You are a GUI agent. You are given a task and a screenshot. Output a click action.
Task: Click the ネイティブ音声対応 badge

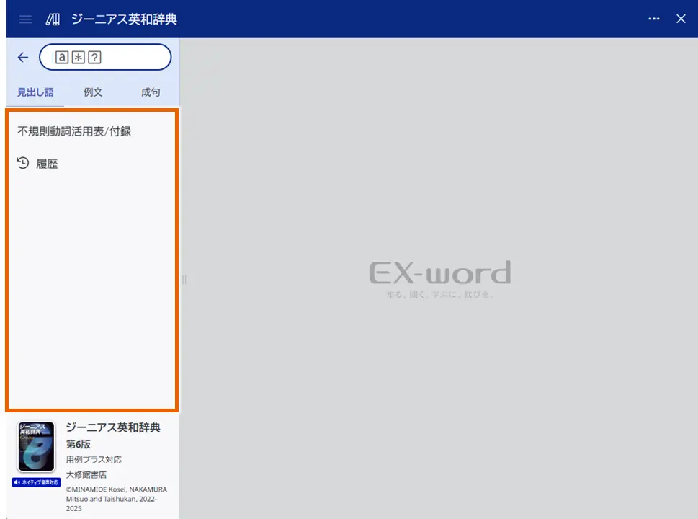click(x=36, y=483)
